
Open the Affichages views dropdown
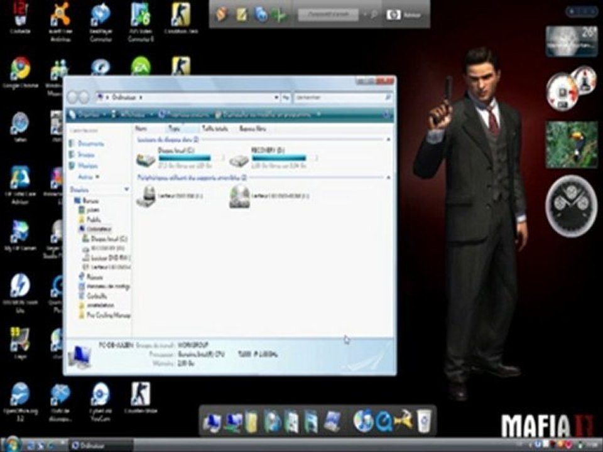[x=132, y=114]
